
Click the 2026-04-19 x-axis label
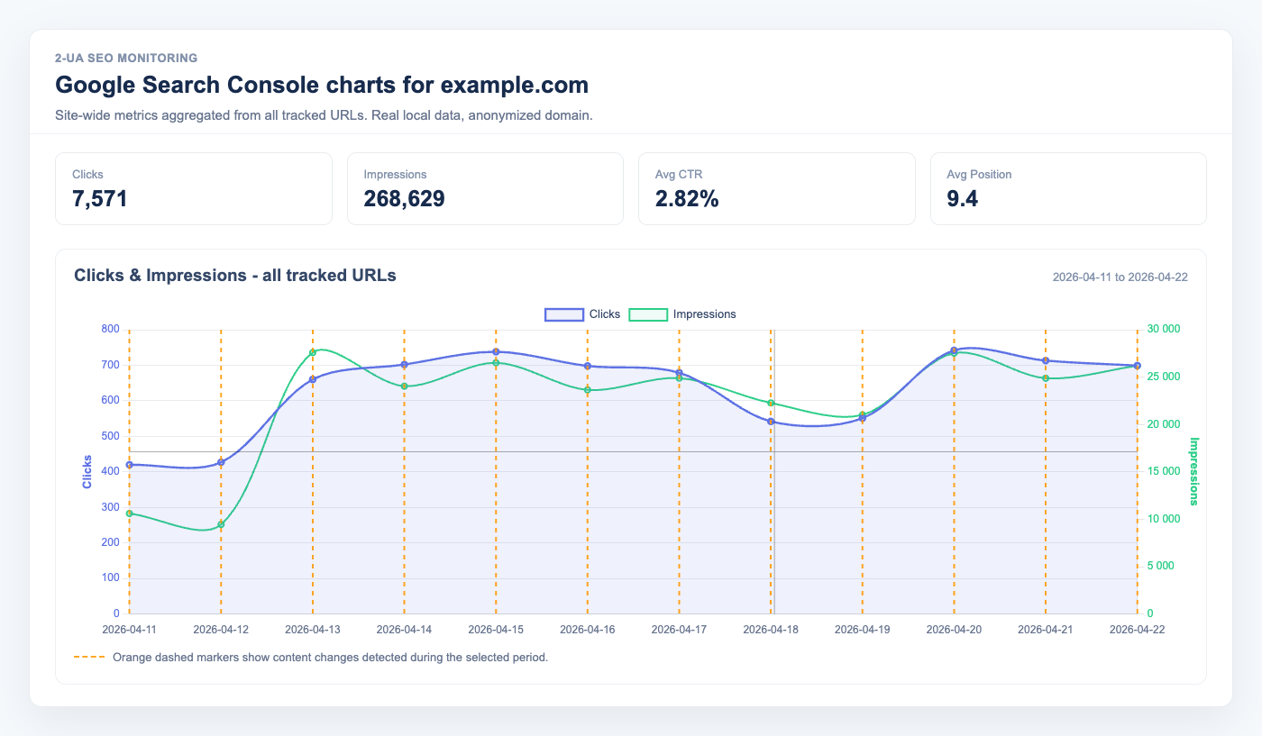click(863, 630)
